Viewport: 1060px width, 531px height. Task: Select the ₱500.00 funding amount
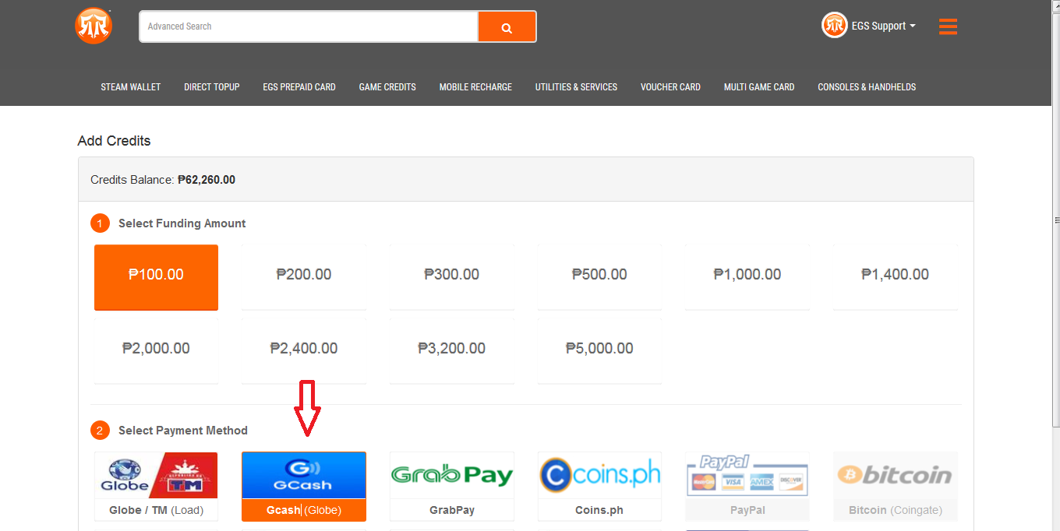tap(599, 277)
